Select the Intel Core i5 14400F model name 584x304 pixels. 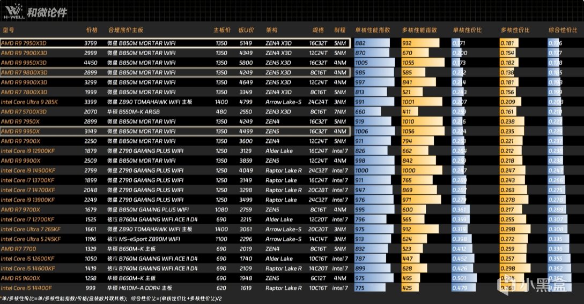26,288
